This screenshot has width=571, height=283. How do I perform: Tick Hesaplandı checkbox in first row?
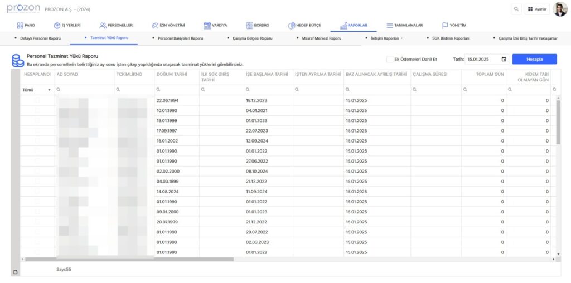37,100
